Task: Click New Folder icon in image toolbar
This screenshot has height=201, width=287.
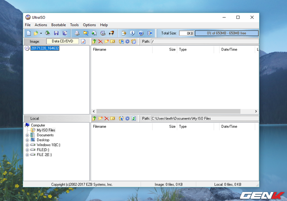Action: pyautogui.click(x=107, y=41)
